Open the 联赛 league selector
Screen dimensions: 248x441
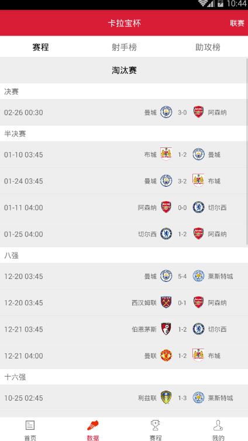(x=237, y=23)
